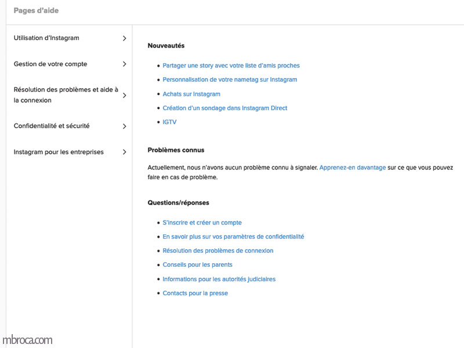464x348 pixels.
Task: Follow the Apprenez-en davantage link
Action: click(352, 168)
